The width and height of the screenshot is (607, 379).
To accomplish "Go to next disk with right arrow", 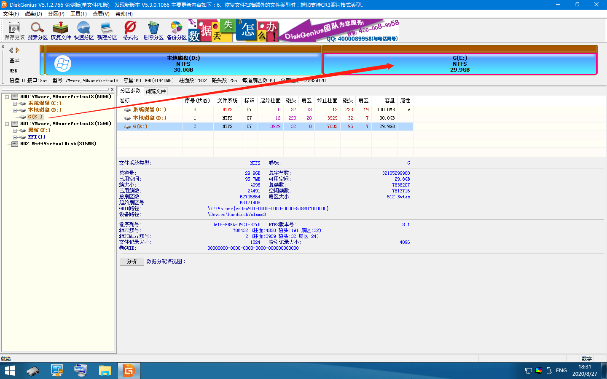I will point(17,50).
